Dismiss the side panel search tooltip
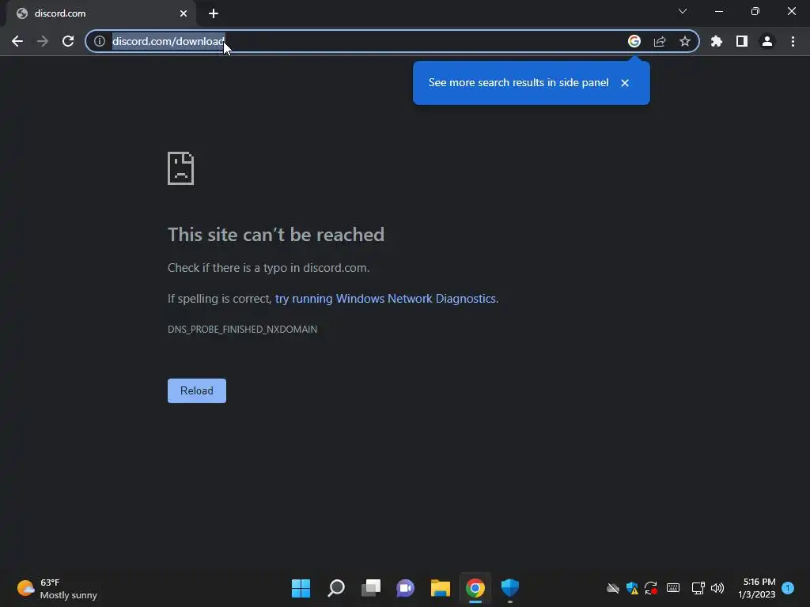 coord(625,82)
